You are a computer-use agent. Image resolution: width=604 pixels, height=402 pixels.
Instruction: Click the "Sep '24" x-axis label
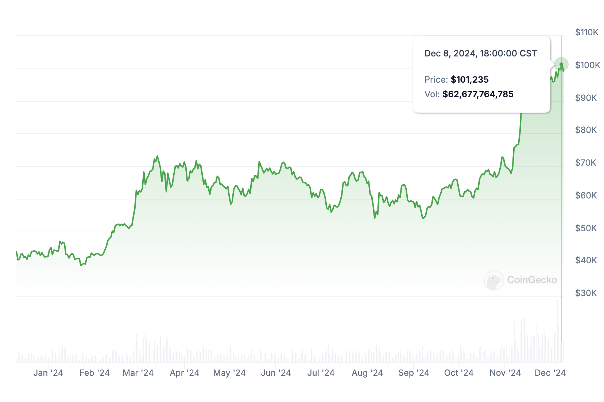pos(414,373)
